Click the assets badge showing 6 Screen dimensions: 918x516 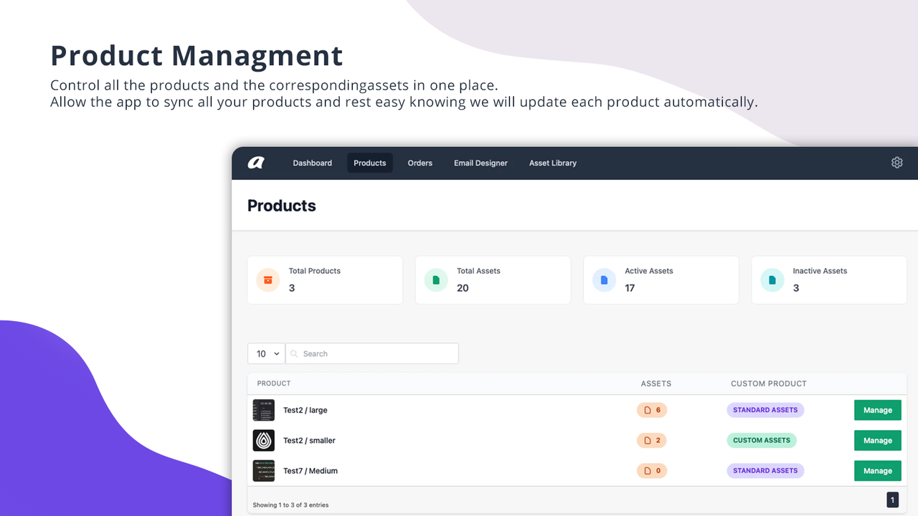[x=652, y=410]
